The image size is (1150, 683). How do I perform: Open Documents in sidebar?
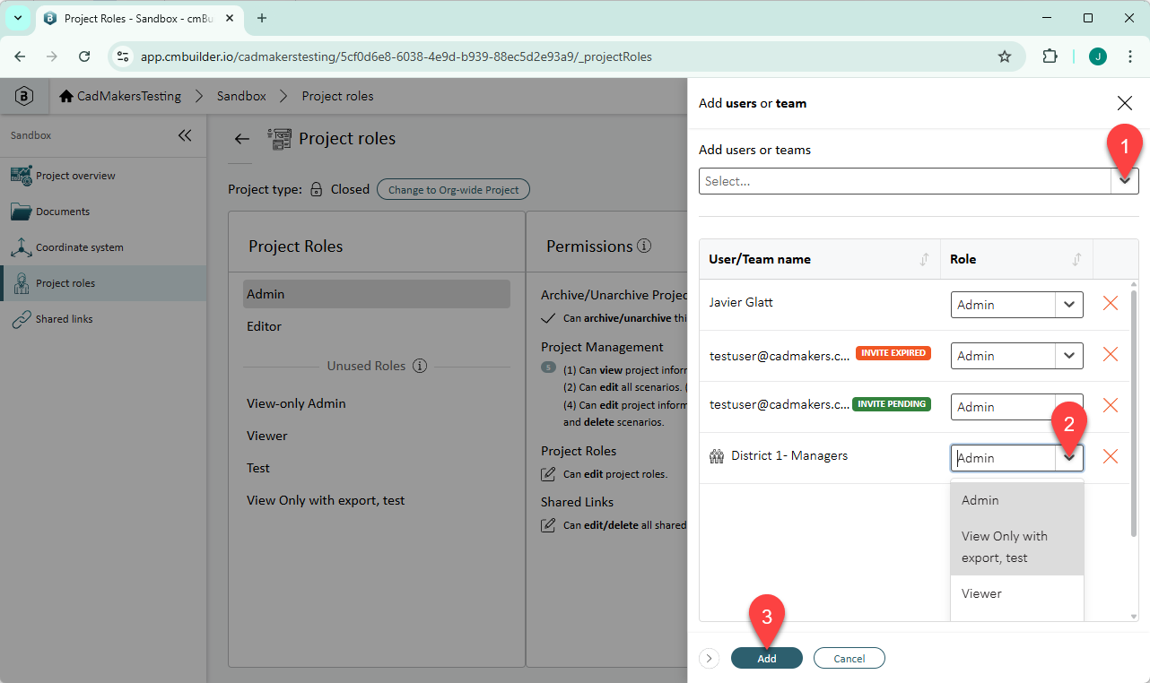(x=103, y=212)
